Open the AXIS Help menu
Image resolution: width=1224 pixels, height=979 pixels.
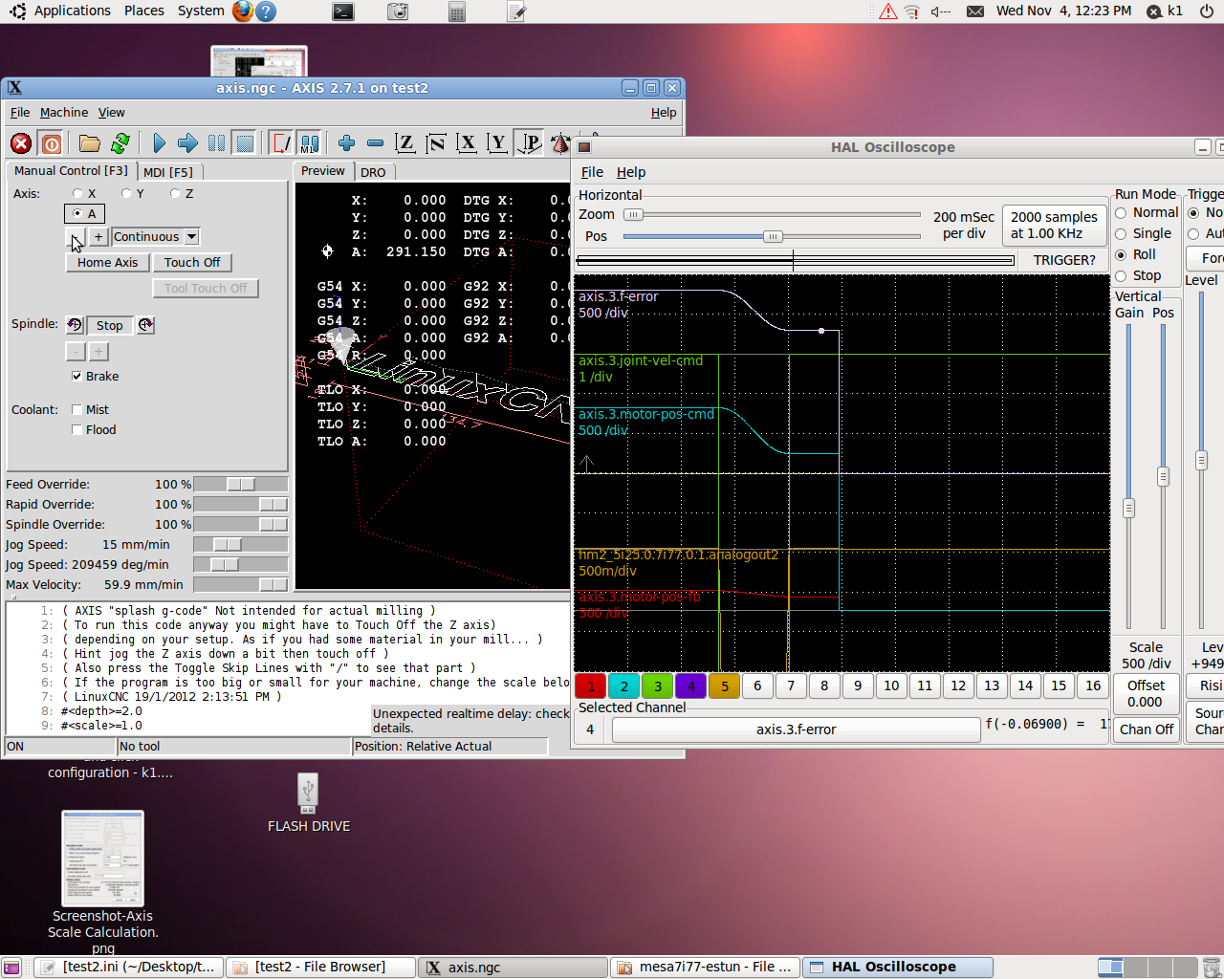[x=664, y=112]
